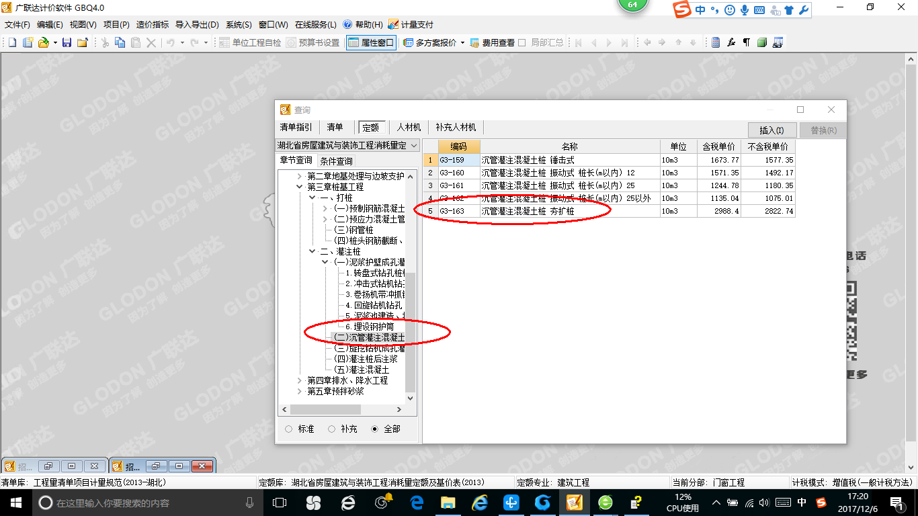Toggle the 属性窗口 button
This screenshot has height=516, width=918.
click(x=371, y=42)
